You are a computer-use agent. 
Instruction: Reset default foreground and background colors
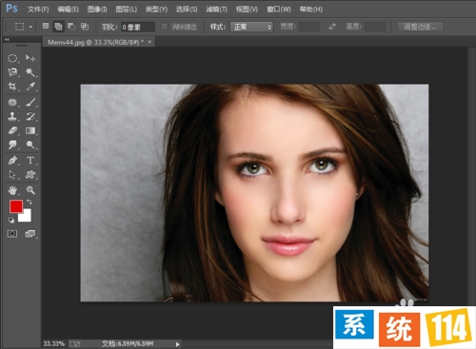pyautogui.click(x=11, y=220)
